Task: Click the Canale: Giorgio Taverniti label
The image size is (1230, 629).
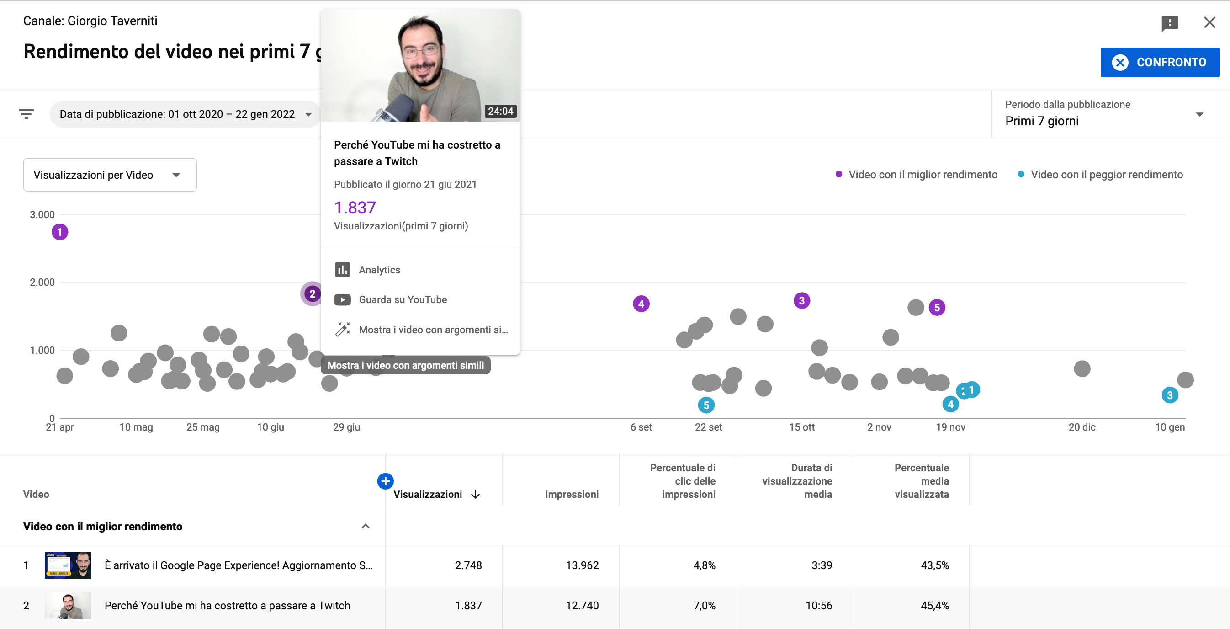Action: click(90, 21)
